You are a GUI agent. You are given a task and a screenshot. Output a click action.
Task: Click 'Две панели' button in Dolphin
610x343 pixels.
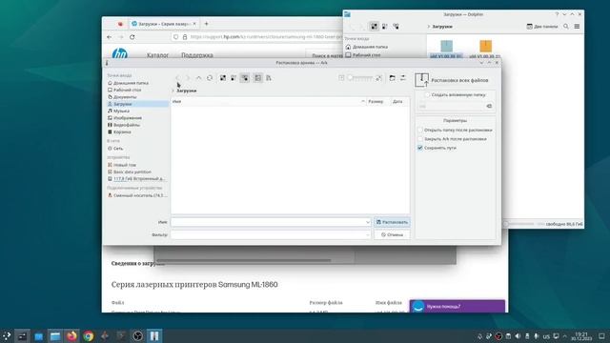coord(542,27)
